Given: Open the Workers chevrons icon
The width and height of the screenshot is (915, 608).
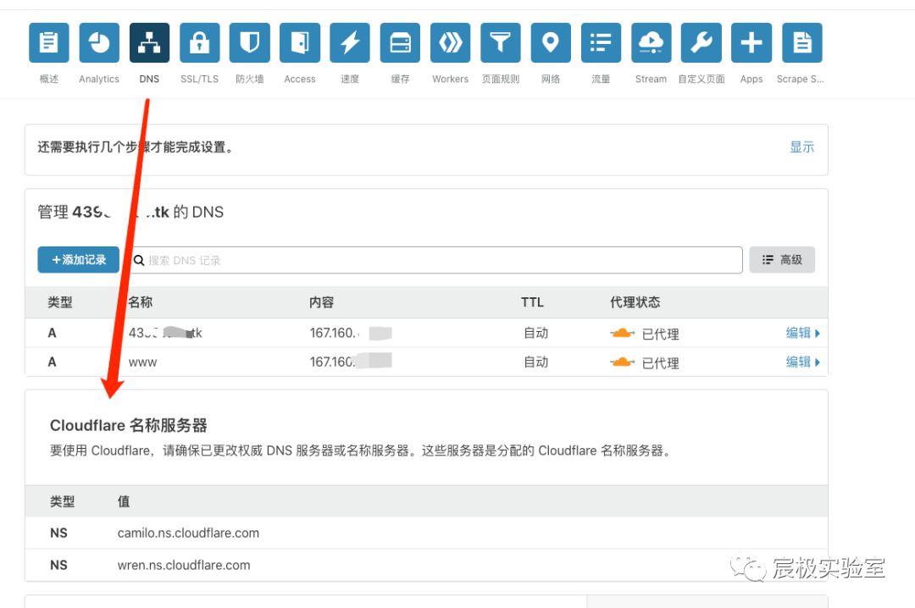Looking at the screenshot, I should [x=451, y=42].
